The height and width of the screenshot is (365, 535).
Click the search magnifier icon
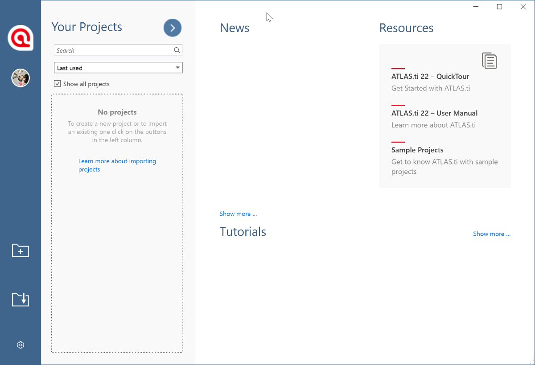pyautogui.click(x=177, y=50)
